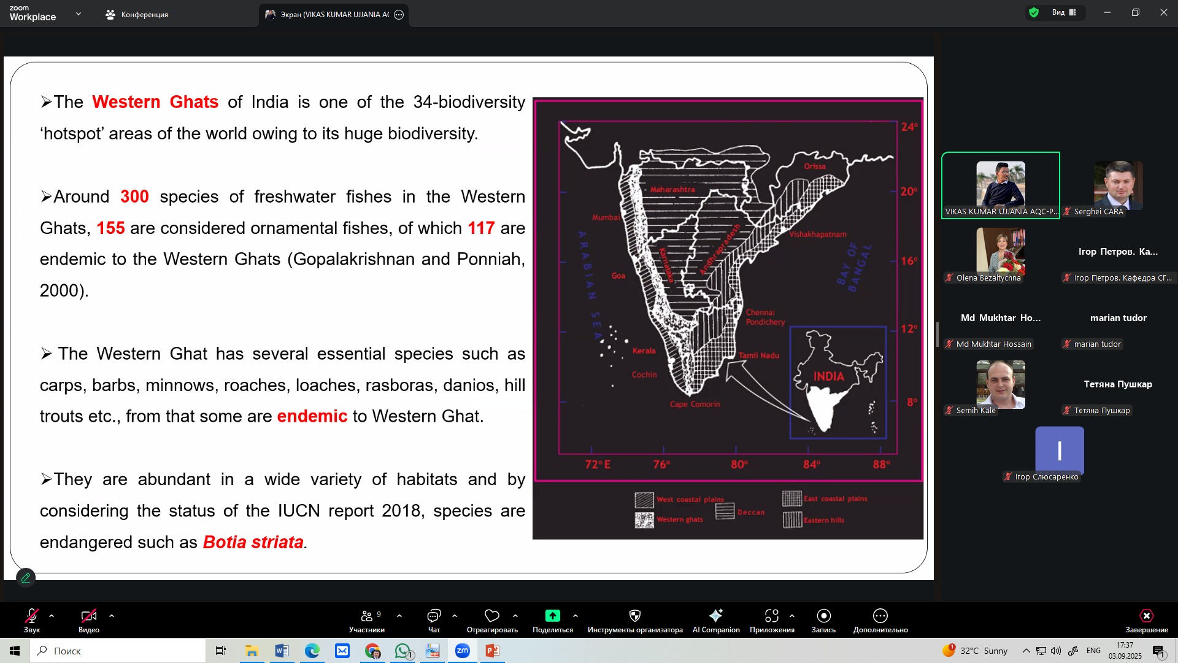Click Serghei CARA's video thumbnail
The width and height of the screenshot is (1178, 663).
pyautogui.click(x=1118, y=184)
